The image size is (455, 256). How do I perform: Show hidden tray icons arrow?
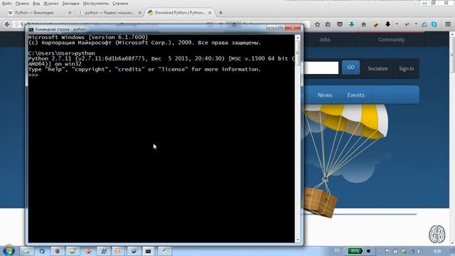(x=379, y=251)
